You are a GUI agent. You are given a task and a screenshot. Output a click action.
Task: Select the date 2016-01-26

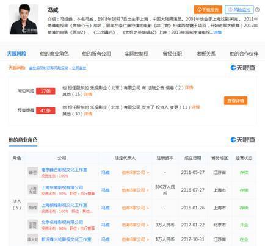point(193,208)
